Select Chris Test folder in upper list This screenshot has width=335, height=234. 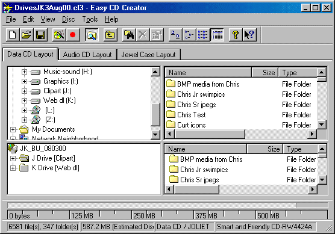coord(192,115)
